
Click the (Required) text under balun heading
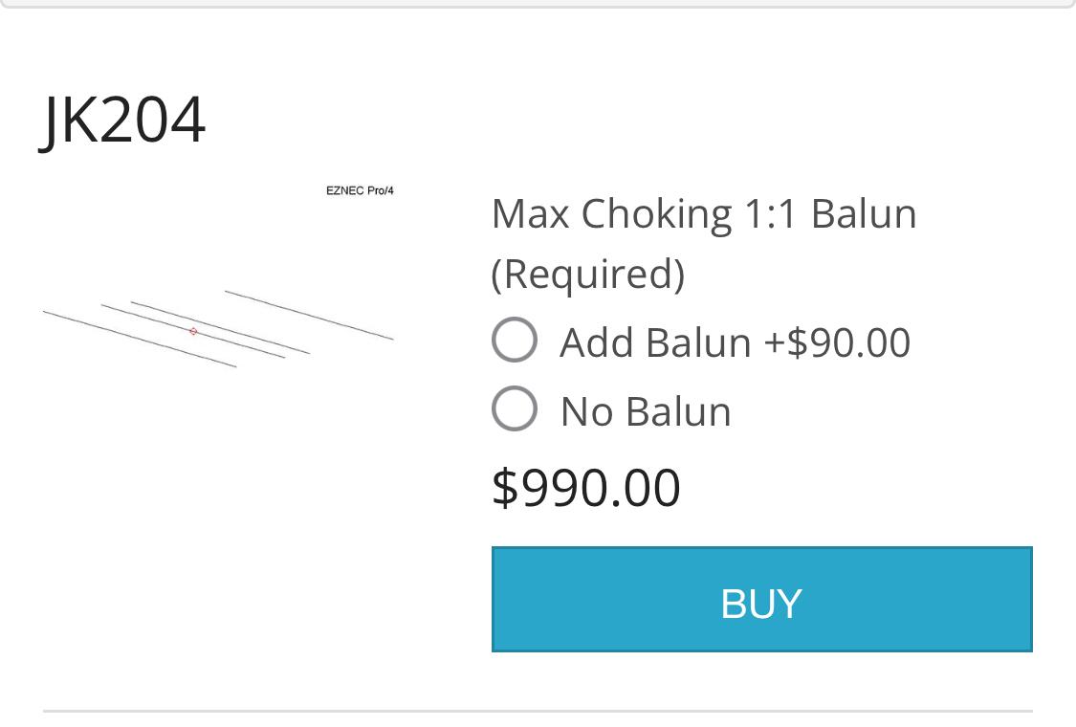click(x=588, y=274)
